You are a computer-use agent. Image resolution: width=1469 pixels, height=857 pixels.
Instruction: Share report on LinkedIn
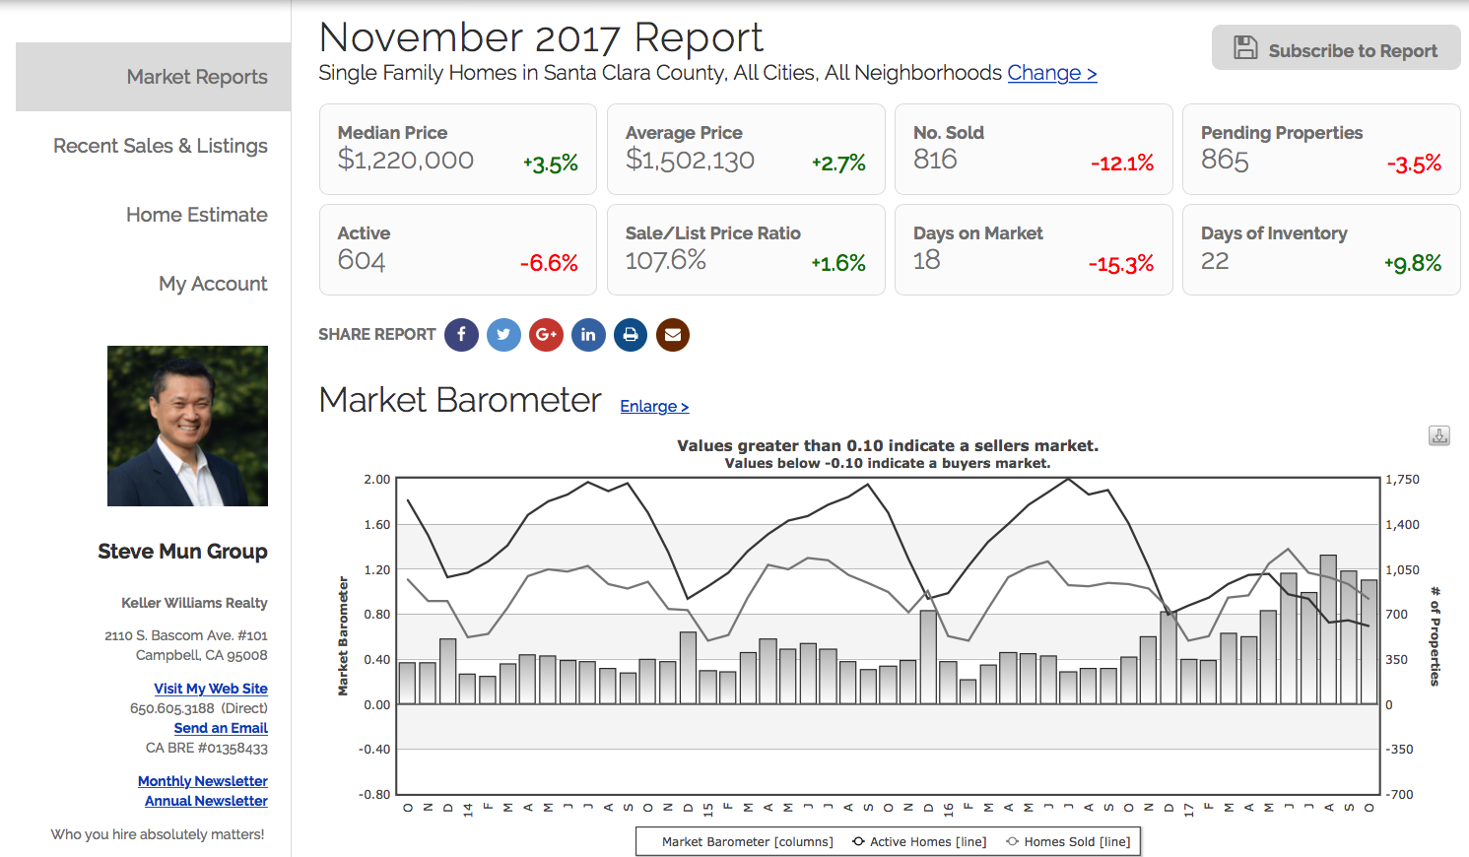pos(588,335)
